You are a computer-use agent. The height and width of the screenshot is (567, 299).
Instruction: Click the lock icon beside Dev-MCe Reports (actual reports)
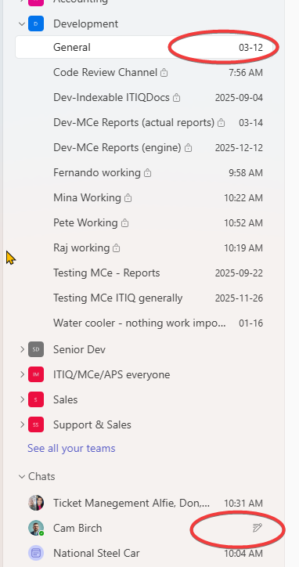point(221,123)
